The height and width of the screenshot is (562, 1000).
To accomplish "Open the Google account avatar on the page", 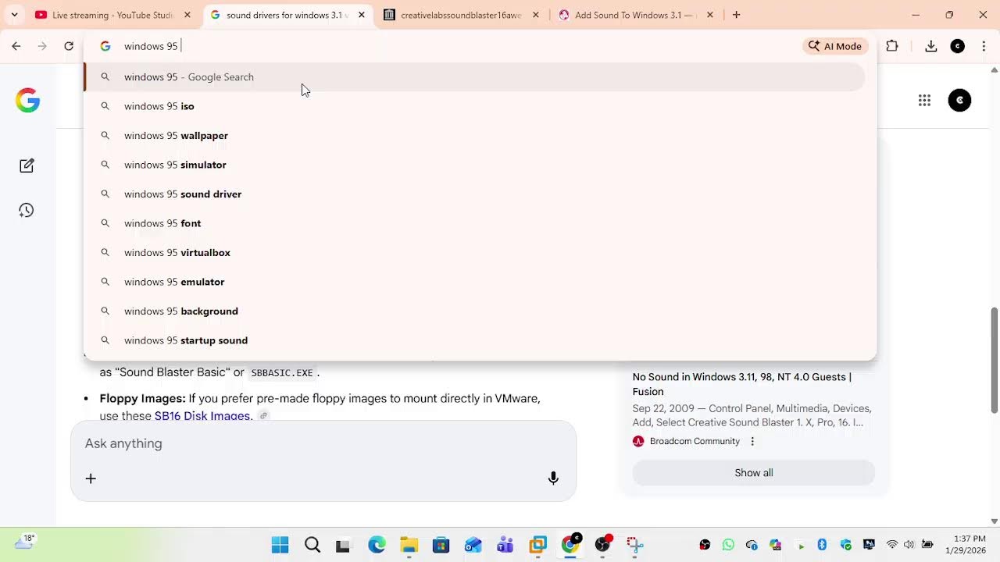I will (959, 101).
